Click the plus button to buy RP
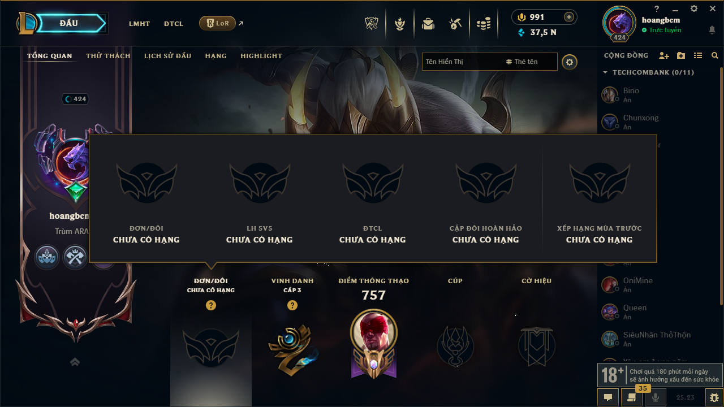724x407 pixels. click(x=569, y=17)
